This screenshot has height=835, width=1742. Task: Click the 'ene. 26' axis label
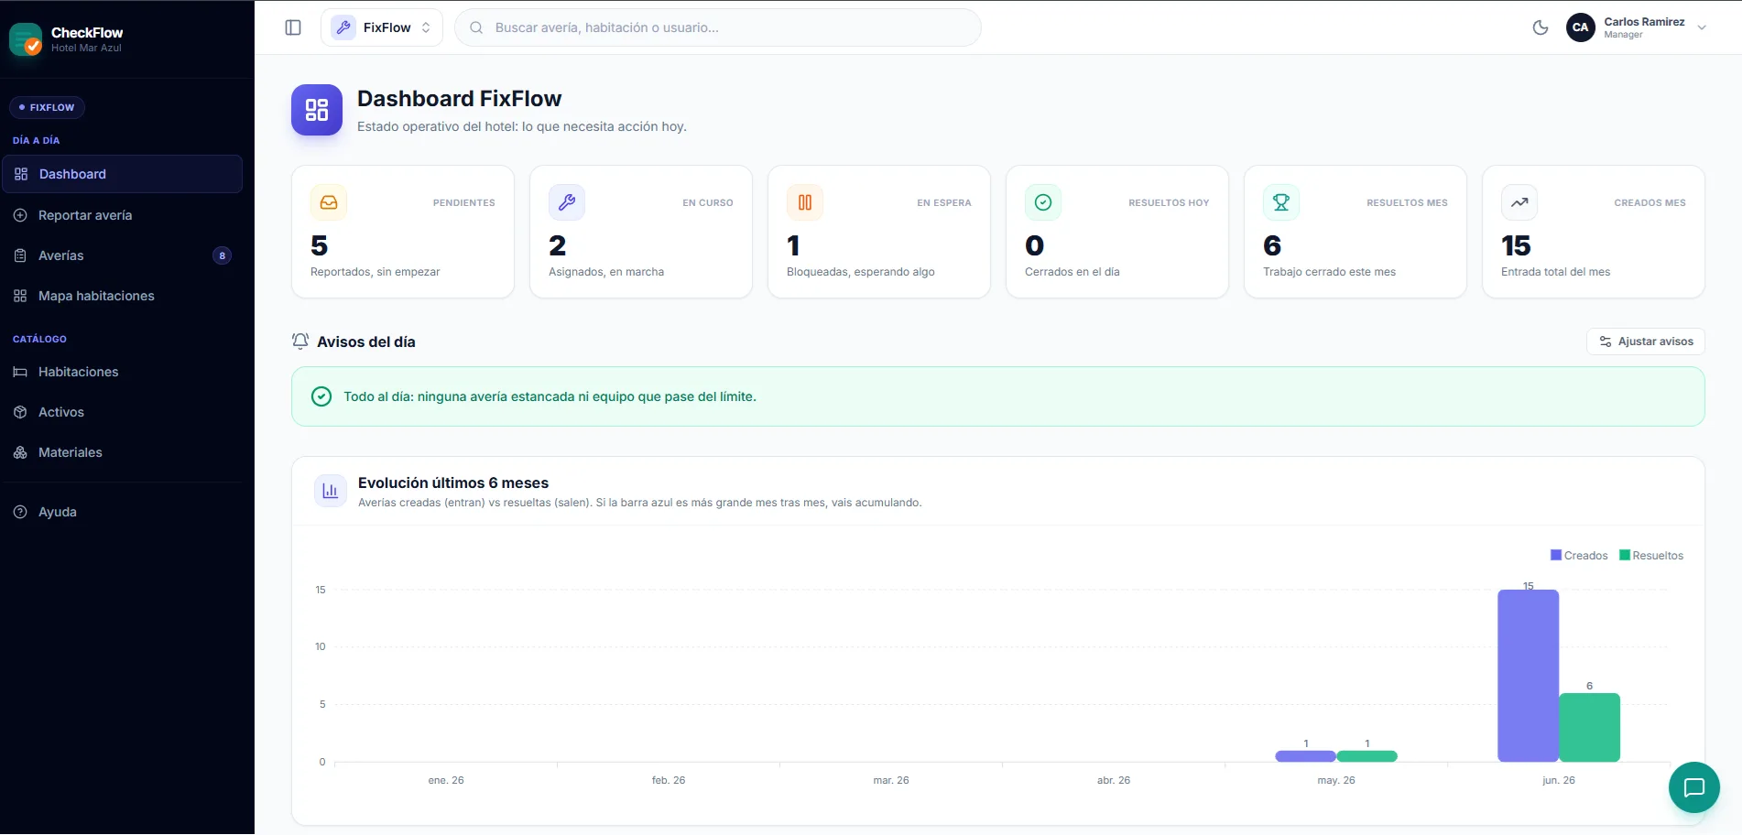pyautogui.click(x=446, y=780)
